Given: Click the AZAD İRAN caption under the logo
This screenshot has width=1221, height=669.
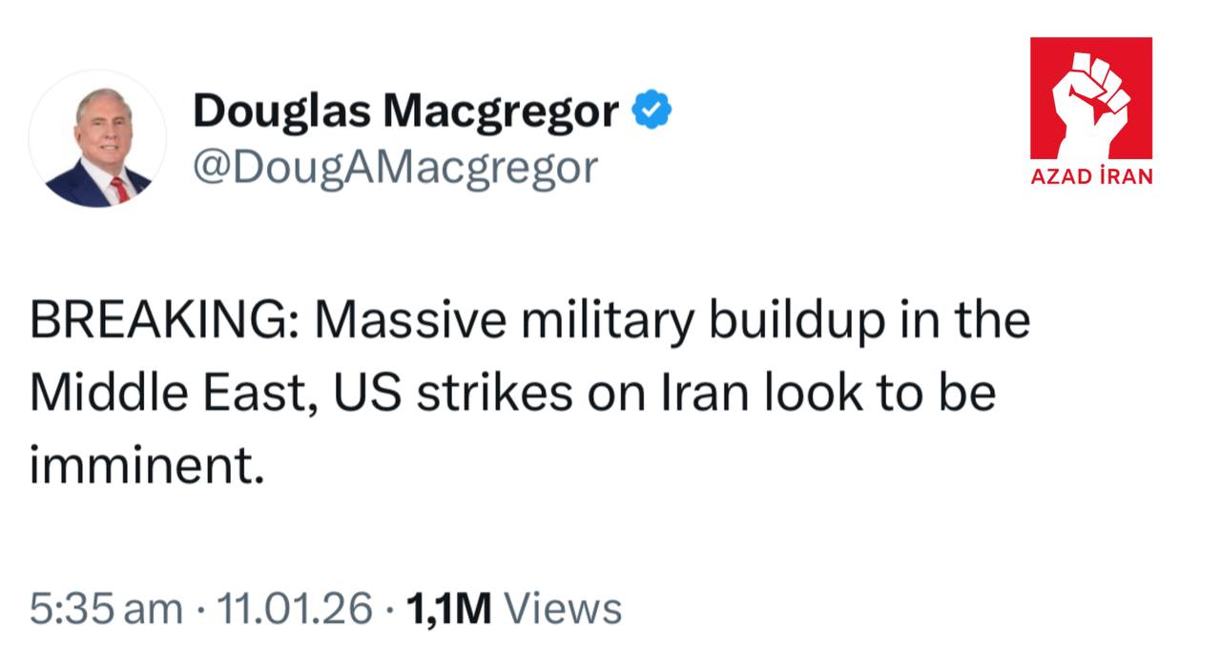Looking at the screenshot, I should point(1091,175).
